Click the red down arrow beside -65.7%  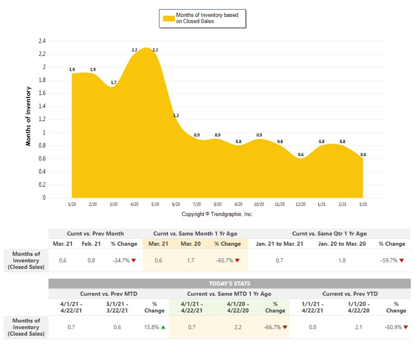click(237, 261)
